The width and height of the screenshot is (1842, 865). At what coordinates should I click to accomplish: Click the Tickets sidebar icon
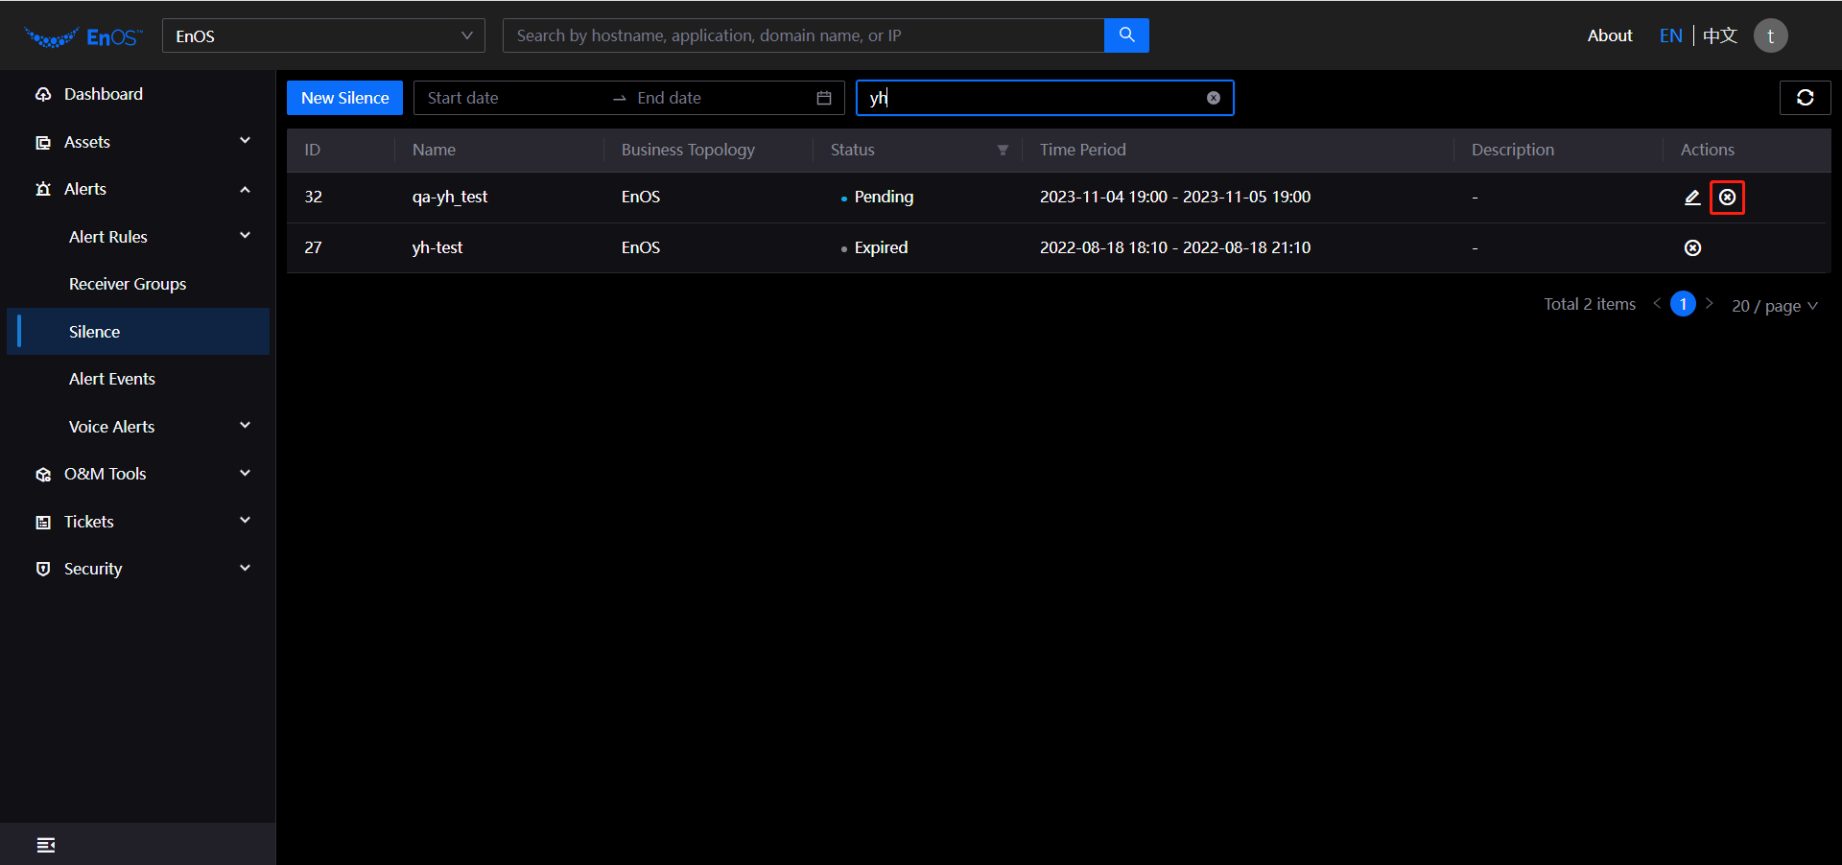43,522
